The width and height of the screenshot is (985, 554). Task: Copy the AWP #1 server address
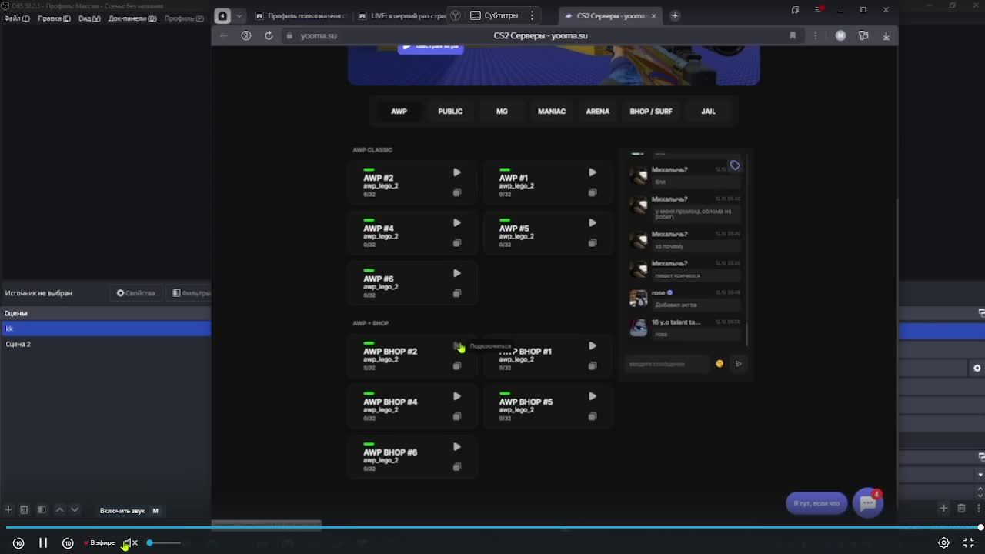(592, 192)
